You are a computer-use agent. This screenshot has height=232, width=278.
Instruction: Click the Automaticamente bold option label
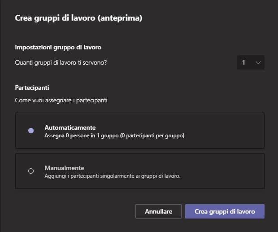[x=70, y=127]
